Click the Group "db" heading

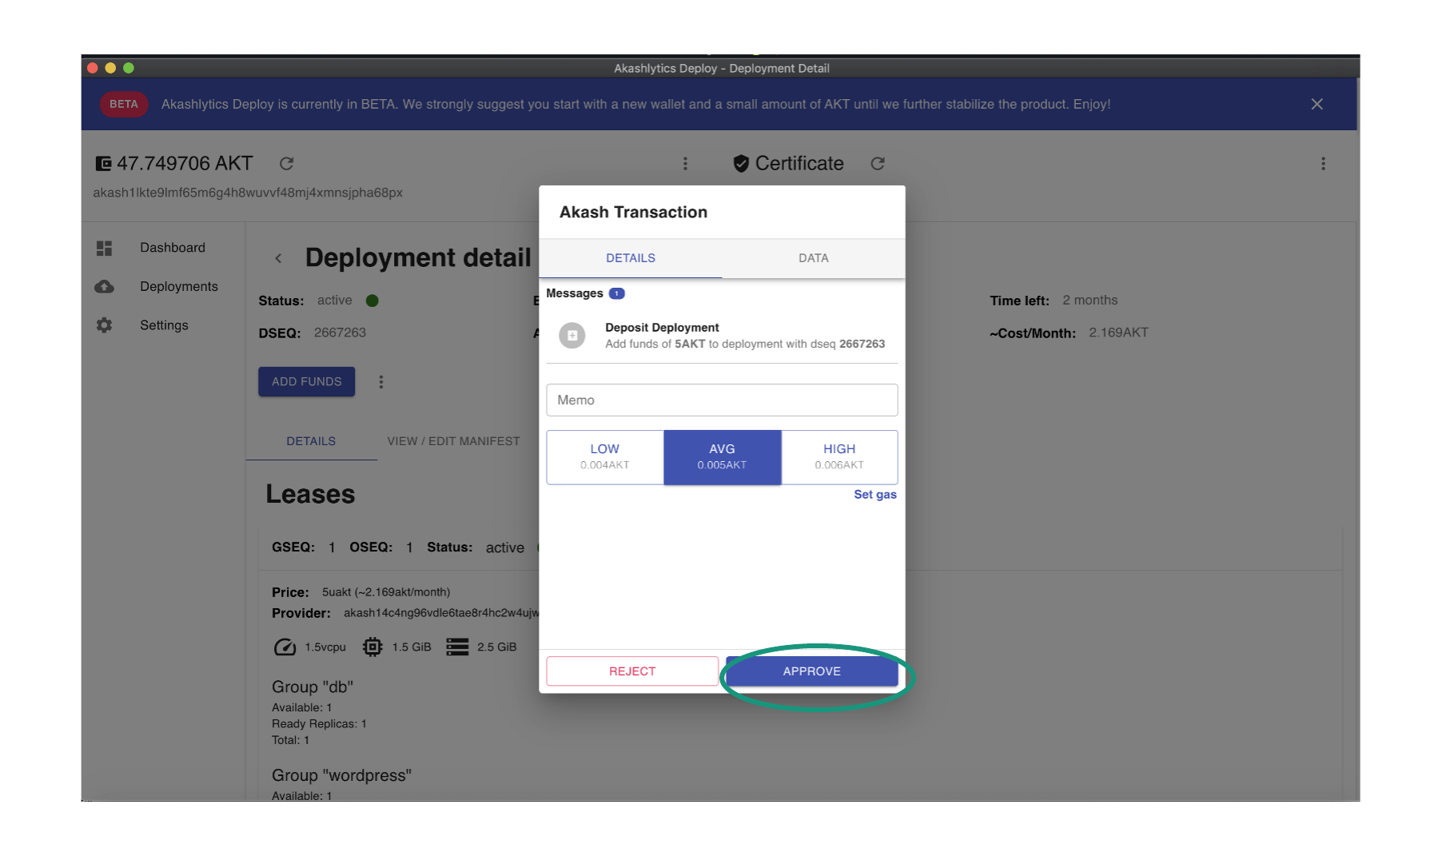313,687
